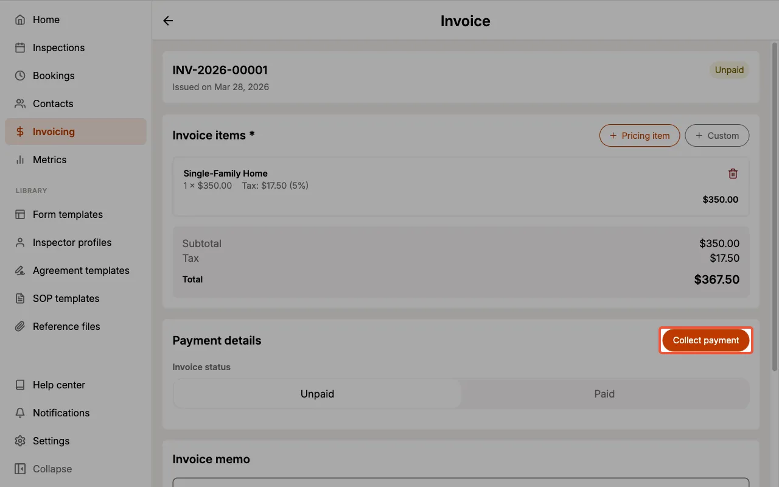Click the Settings gear icon
Image resolution: width=779 pixels, height=487 pixels.
point(20,441)
